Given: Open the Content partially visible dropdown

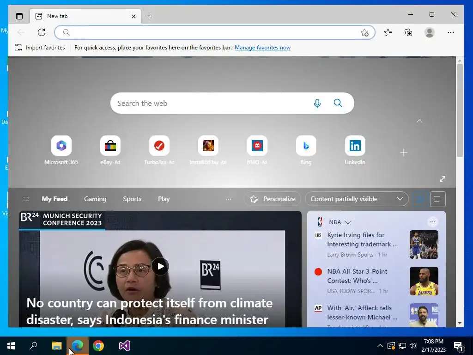Looking at the screenshot, I should coord(357,199).
